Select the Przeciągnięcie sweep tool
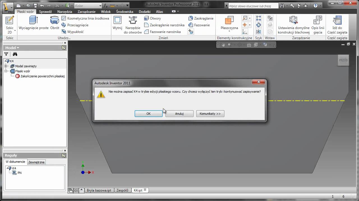359x201 pixels. coord(75,25)
